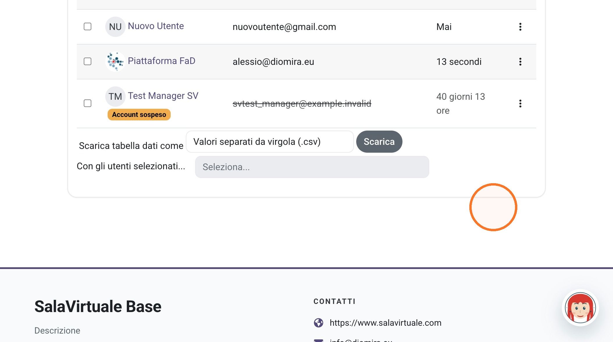Visit https://www.salavirtuale.com link
Image resolution: width=613 pixels, height=342 pixels.
pyautogui.click(x=385, y=323)
